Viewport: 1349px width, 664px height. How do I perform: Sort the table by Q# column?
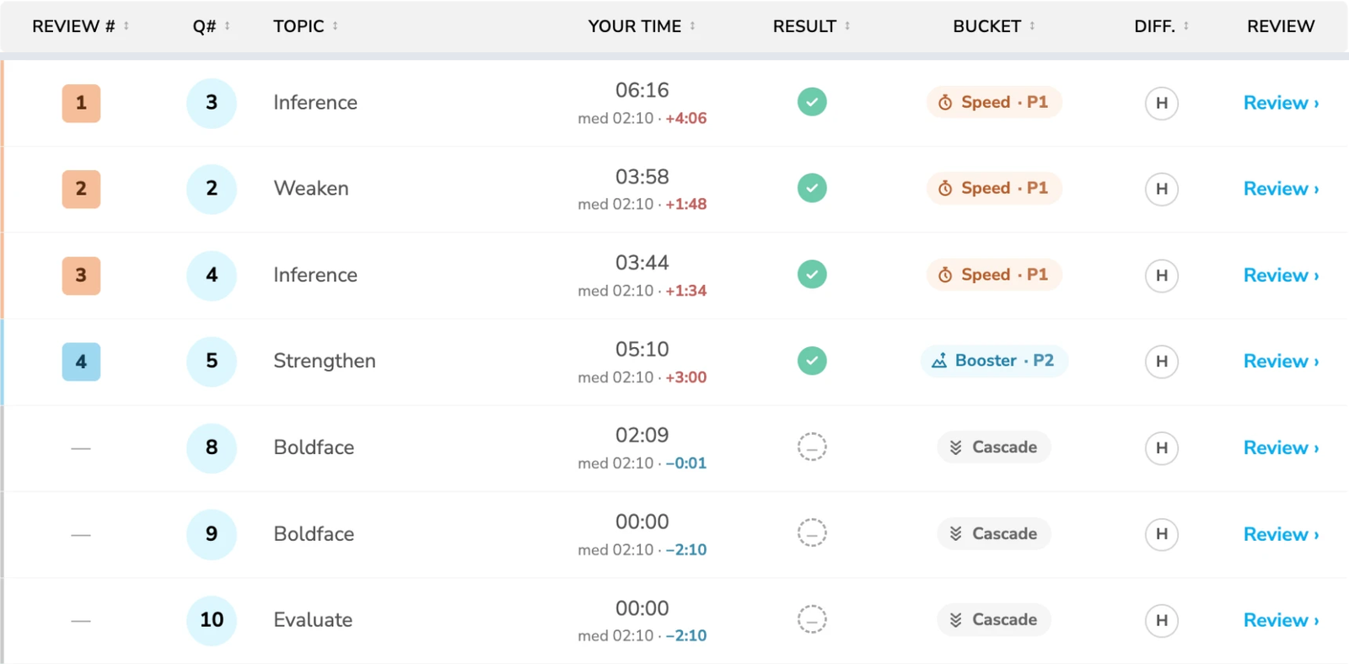(211, 26)
